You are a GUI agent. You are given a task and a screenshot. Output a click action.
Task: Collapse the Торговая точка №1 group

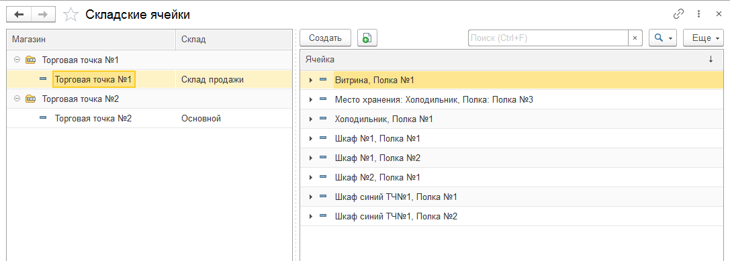point(17,60)
